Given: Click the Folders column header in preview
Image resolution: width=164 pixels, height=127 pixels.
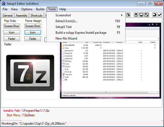Looking at the screenshot, I should 153,42.
